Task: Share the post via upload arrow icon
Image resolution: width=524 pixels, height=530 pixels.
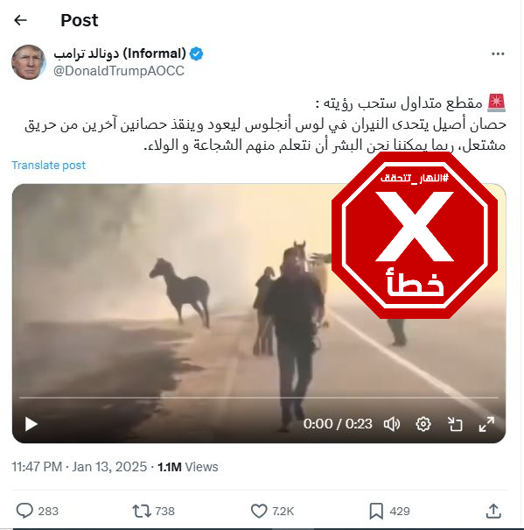Action: (493, 511)
